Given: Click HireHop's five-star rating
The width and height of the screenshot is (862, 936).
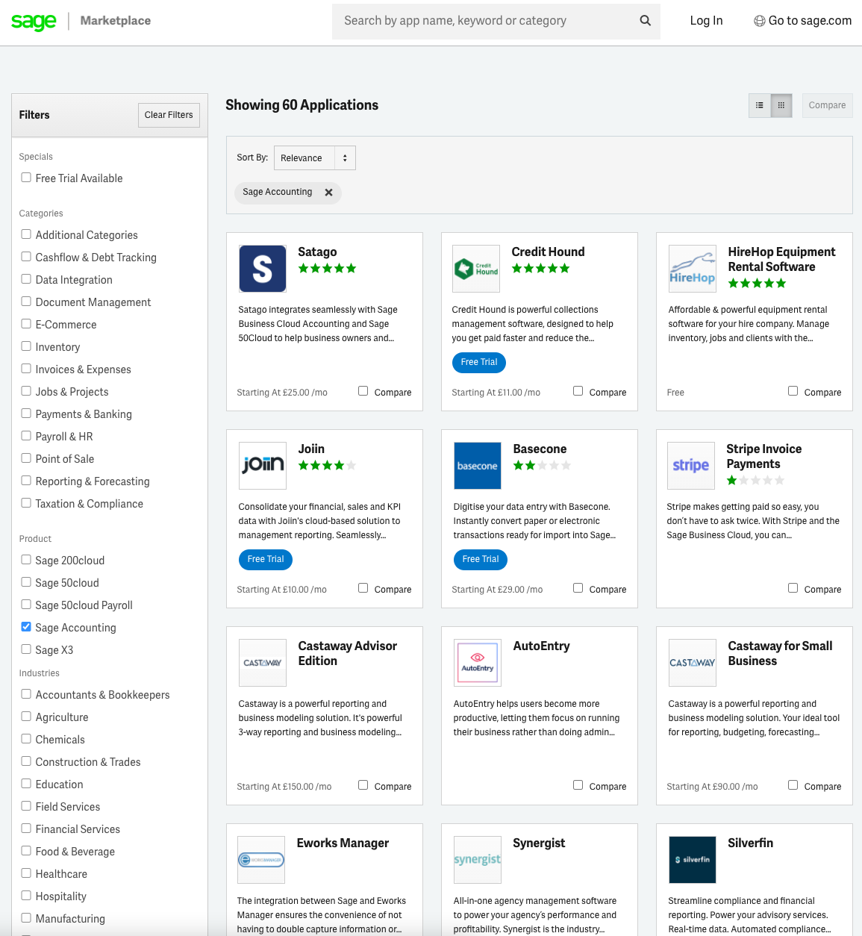Looking at the screenshot, I should 757,284.
